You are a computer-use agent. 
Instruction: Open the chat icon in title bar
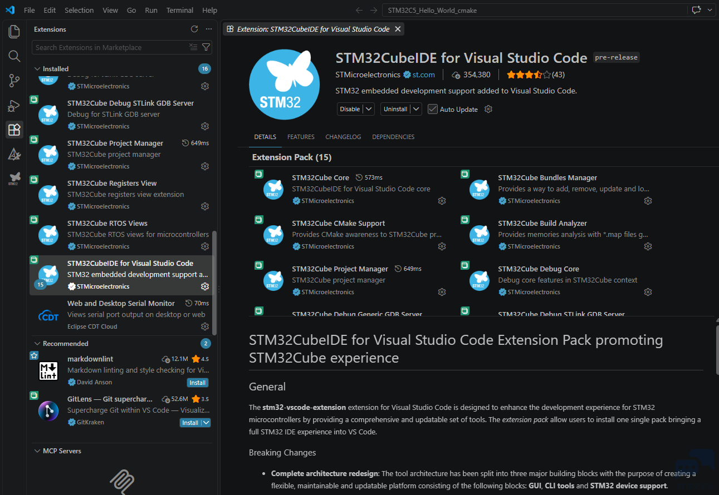696,10
